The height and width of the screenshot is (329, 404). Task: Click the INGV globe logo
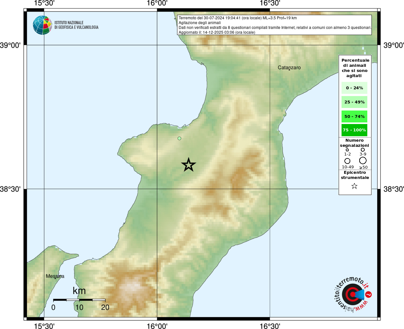click(42, 25)
